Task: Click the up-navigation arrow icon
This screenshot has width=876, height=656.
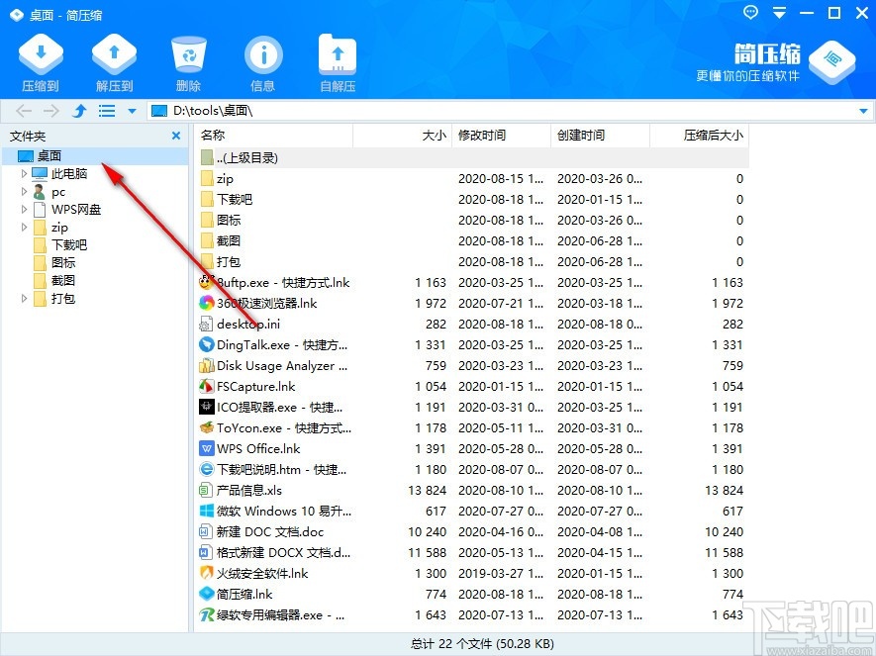Action: click(78, 112)
